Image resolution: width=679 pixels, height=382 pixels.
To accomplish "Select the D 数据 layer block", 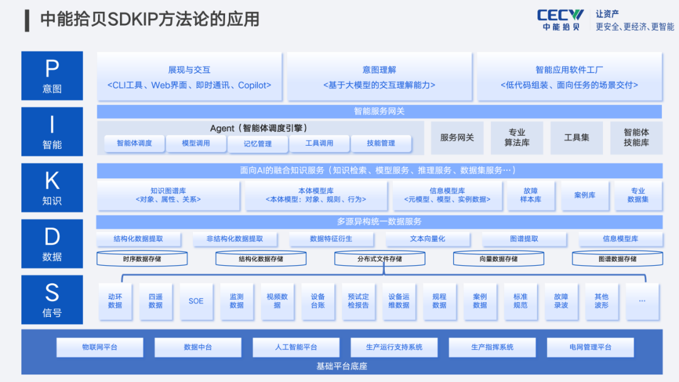I will [x=52, y=244].
